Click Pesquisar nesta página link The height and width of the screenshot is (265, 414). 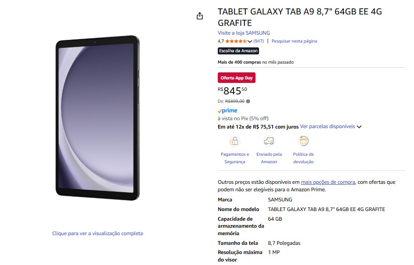click(x=294, y=41)
